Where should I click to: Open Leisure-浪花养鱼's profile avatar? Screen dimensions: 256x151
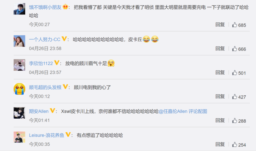tap(19, 137)
